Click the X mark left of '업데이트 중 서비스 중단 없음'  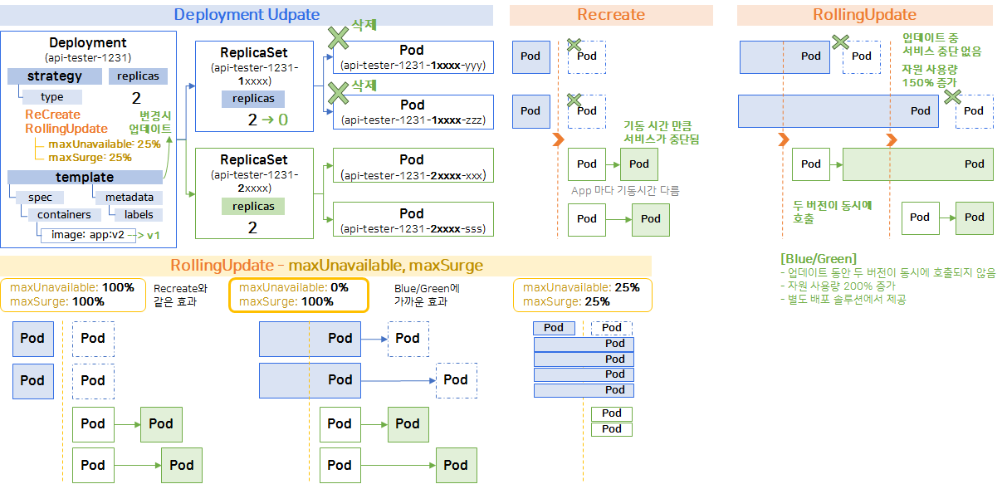pos(840,42)
